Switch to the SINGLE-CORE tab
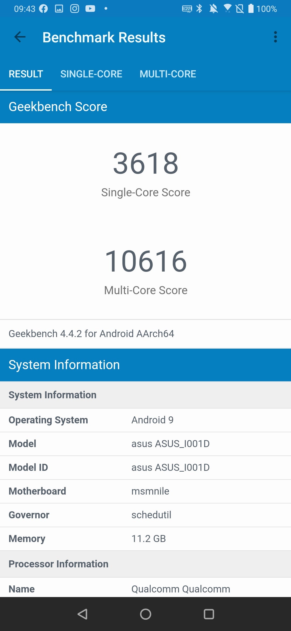The image size is (291, 631). click(x=91, y=74)
